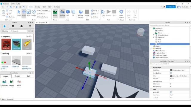Open the help question mark icon

[178, 7]
